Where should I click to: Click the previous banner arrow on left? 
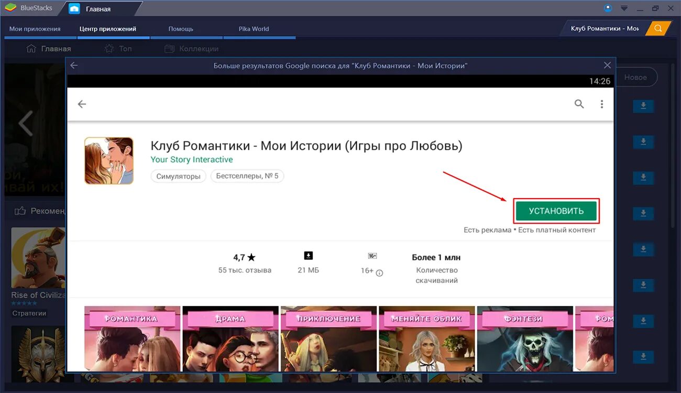25,123
